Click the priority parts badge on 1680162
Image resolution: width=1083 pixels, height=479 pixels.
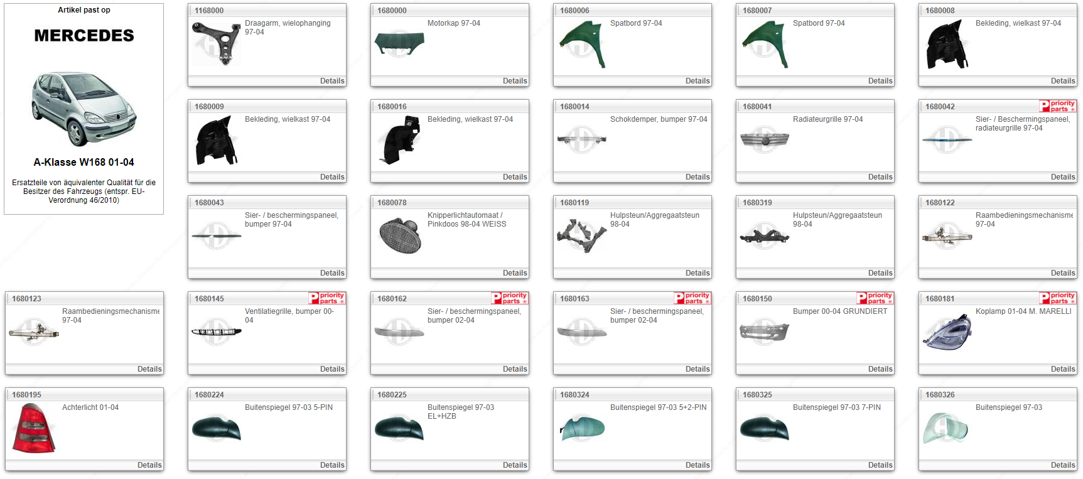pyautogui.click(x=510, y=298)
